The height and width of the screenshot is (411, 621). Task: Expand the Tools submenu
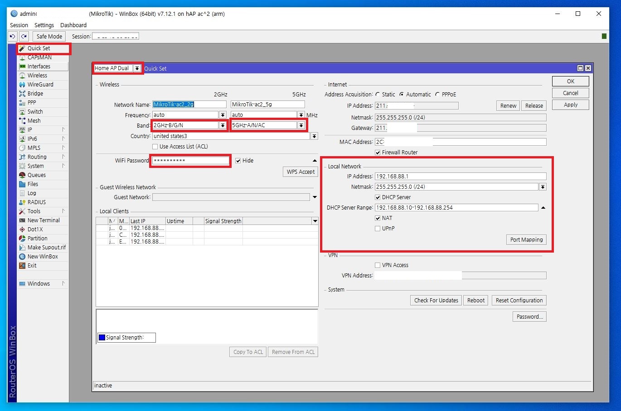pos(63,211)
